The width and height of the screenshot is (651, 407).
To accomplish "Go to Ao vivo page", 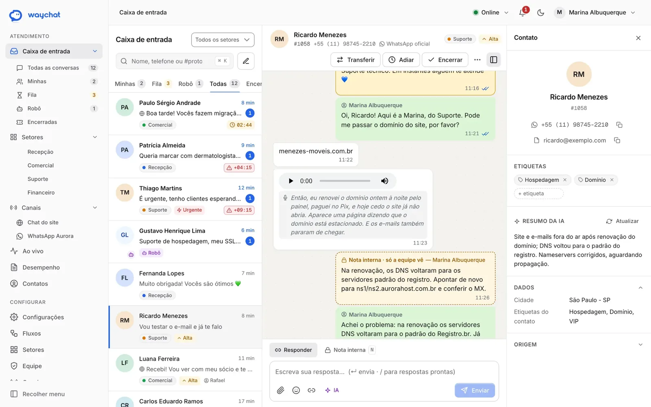I will point(54,251).
